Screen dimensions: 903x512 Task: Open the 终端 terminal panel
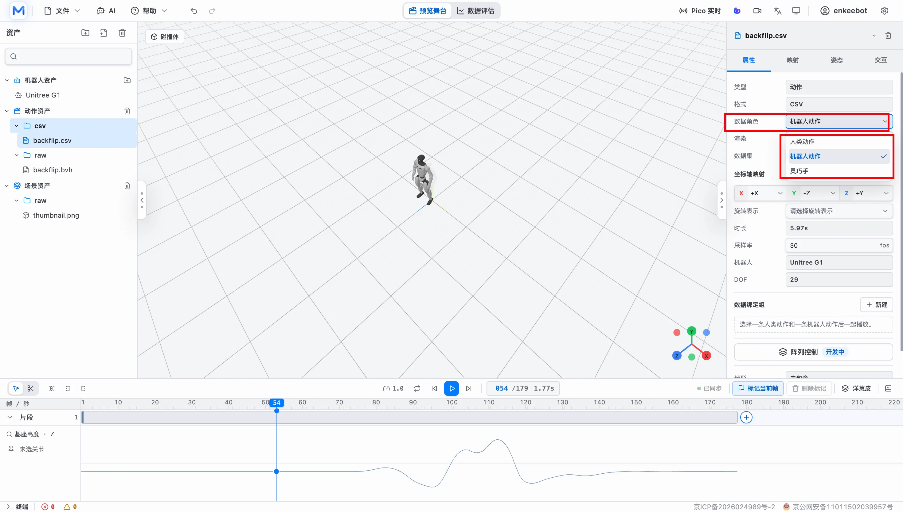coord(17,507)
